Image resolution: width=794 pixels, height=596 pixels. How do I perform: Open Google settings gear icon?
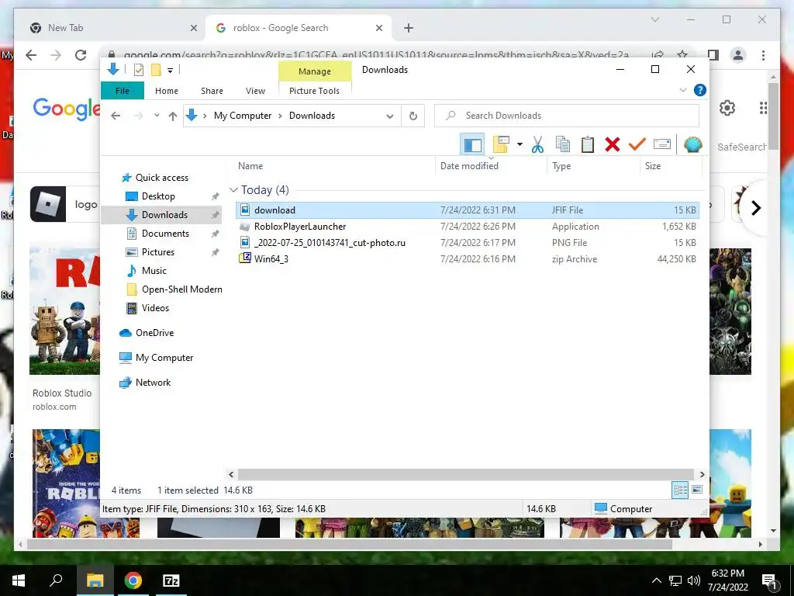point(727,107)
